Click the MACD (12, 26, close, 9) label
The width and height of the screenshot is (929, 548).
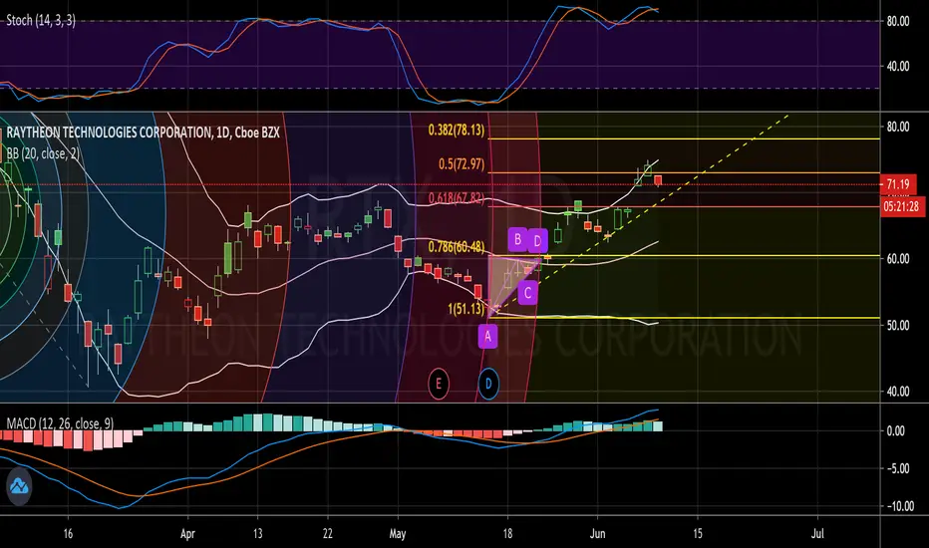tap(60, 423)
